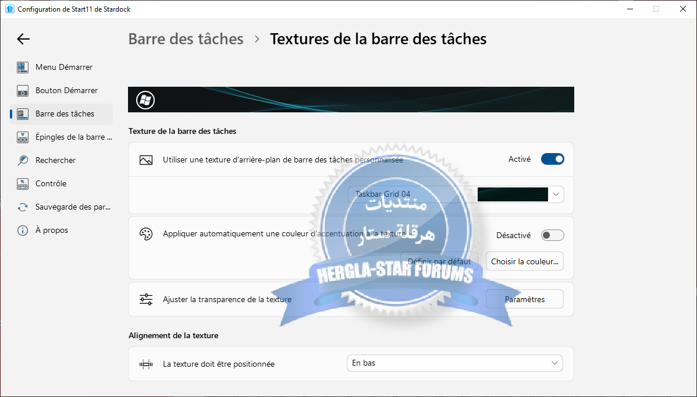The width and height of the screenshot is (697, 397).
Task: Open the À propos info icon
Action: click(x=23, y=231)
